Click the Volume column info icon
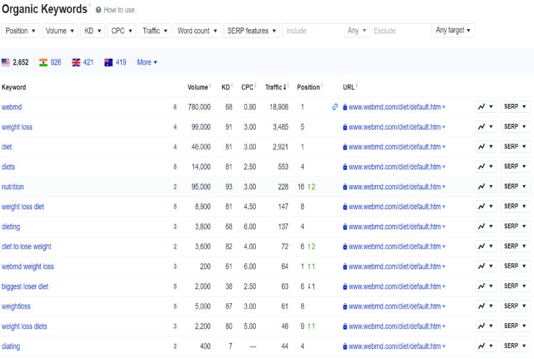This screenshot has width=534, height=359. click(210, 84)
